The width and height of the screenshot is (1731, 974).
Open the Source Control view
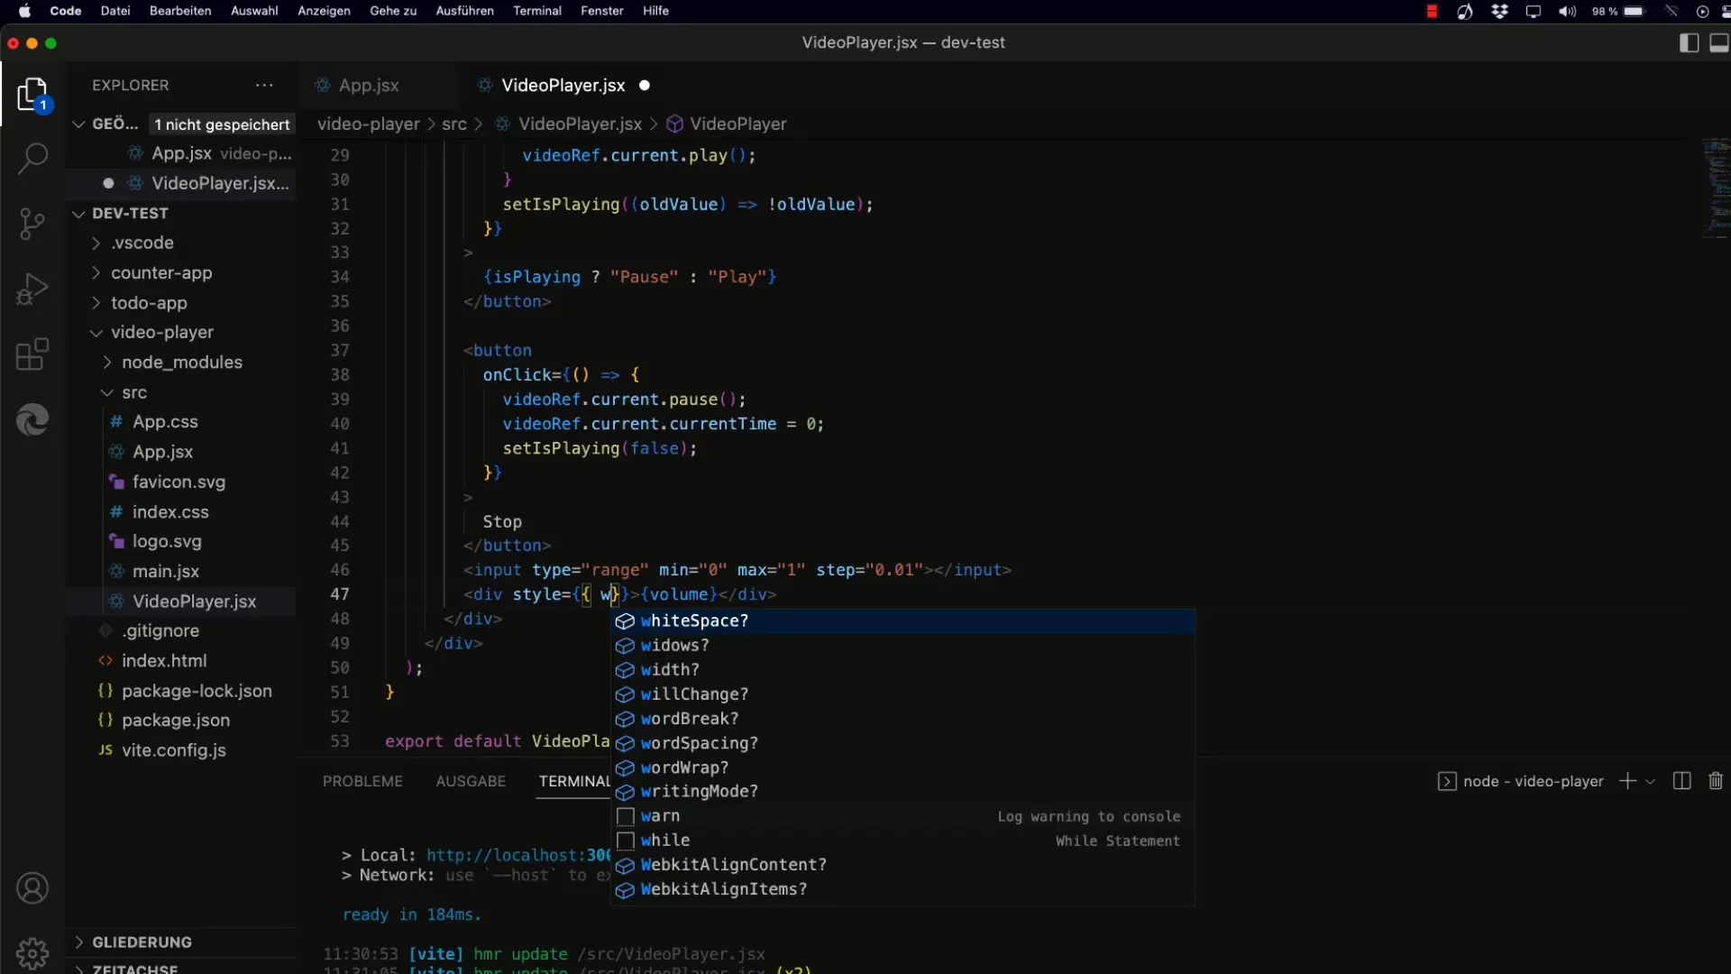pyautogui.click(x=32, y=224)
